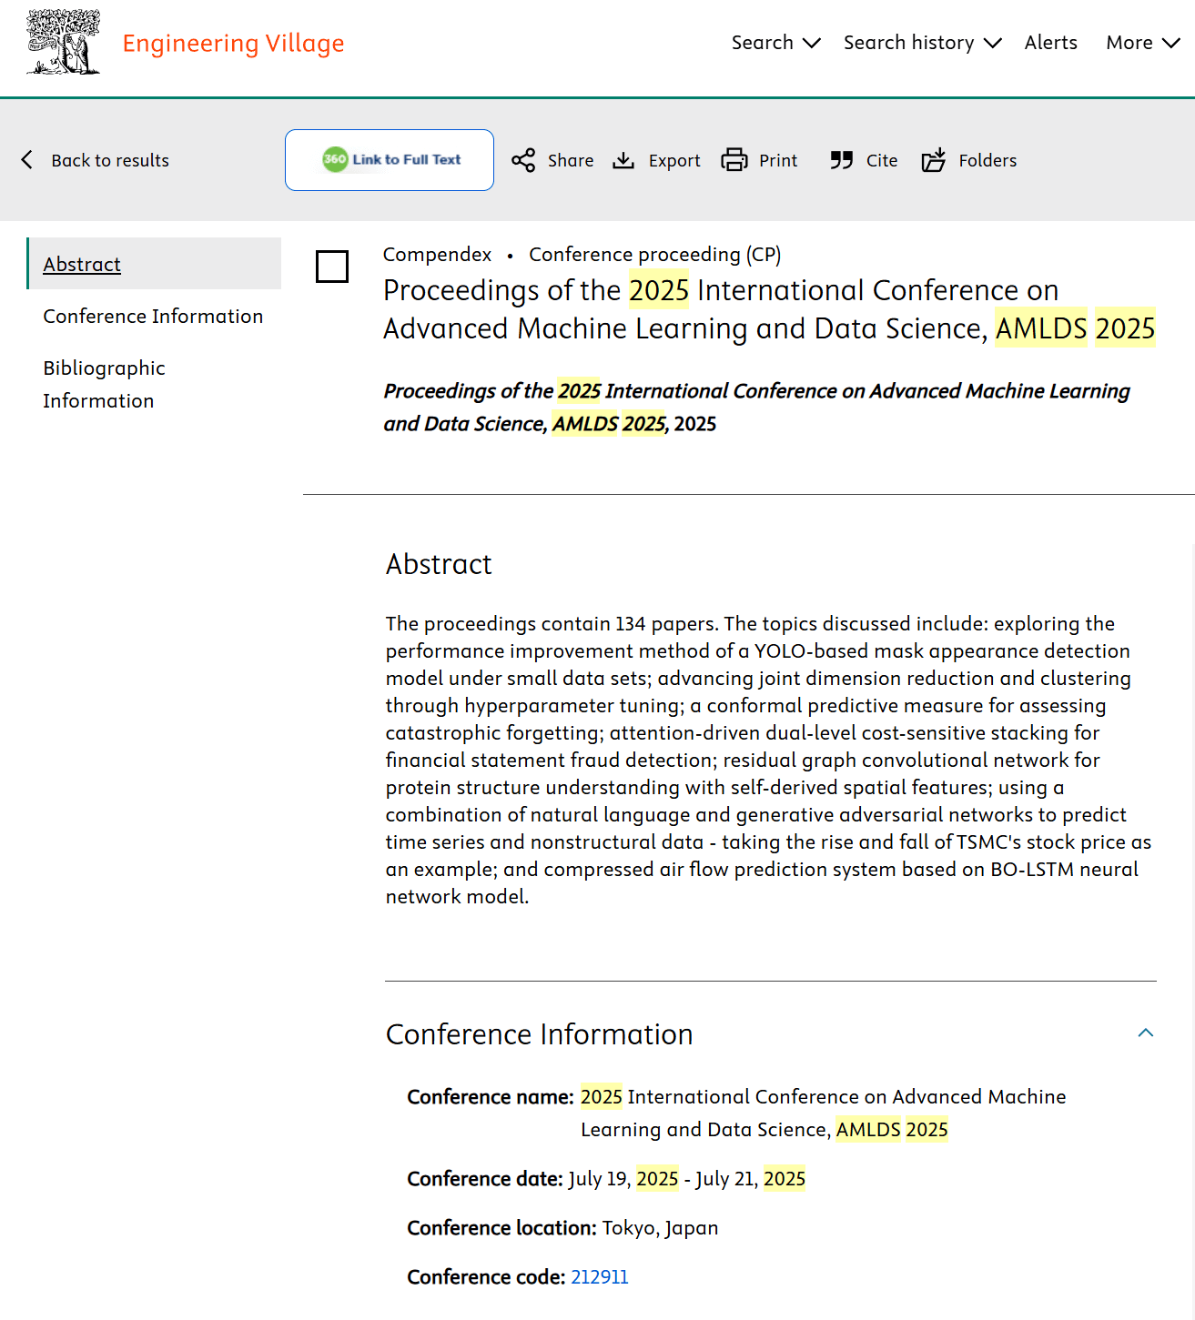The width and height of the screenshot is (1195, 1320).
Task: Click the Share icon
Action: click(523, 161)
